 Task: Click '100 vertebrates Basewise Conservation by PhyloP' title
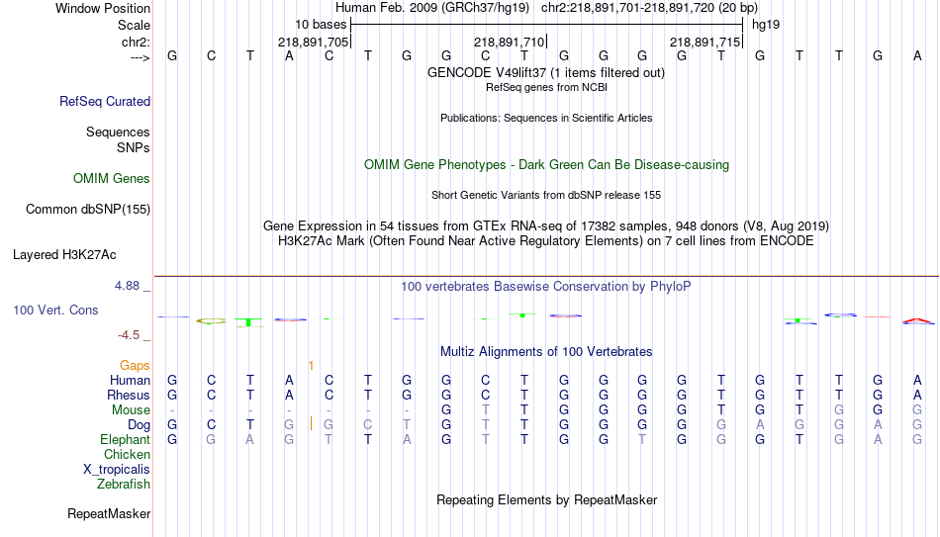(x=546, y=287)
